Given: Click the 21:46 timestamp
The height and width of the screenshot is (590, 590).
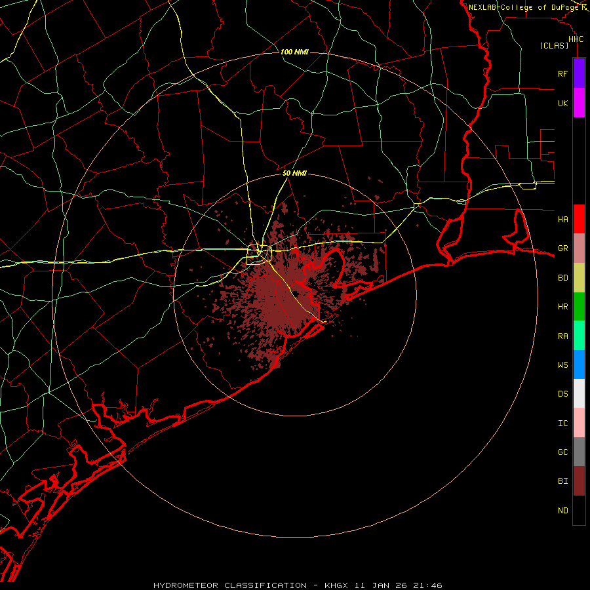Looking at the screenshot, I should tap(428, 585).
